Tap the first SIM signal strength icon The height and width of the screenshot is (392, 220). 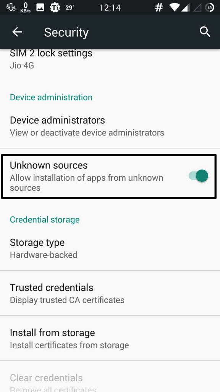(185, 8)
